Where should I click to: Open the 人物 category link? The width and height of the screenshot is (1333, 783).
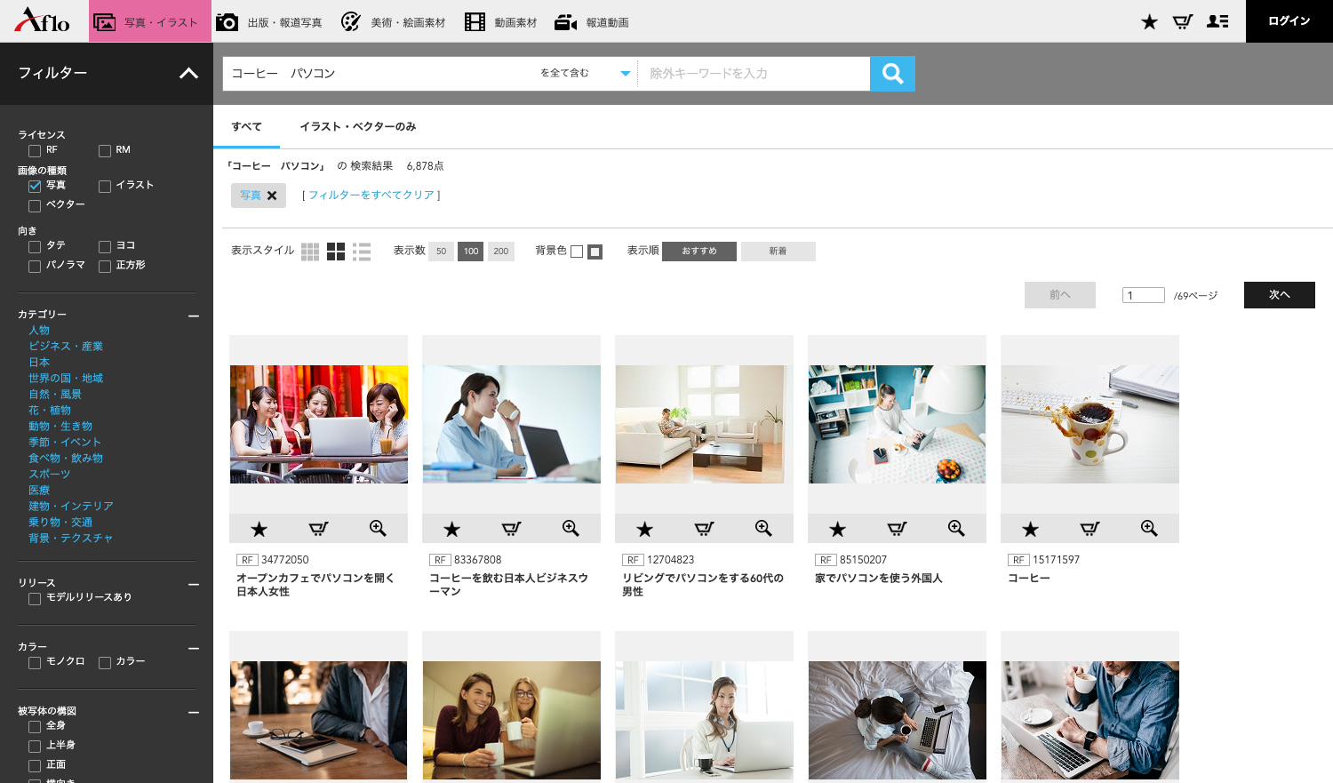39,331
